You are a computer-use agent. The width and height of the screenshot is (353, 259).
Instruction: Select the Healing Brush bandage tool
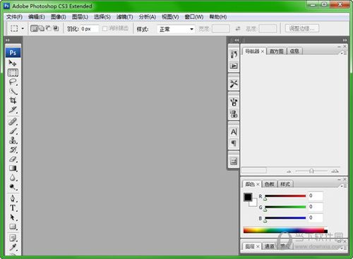point(13,122)
